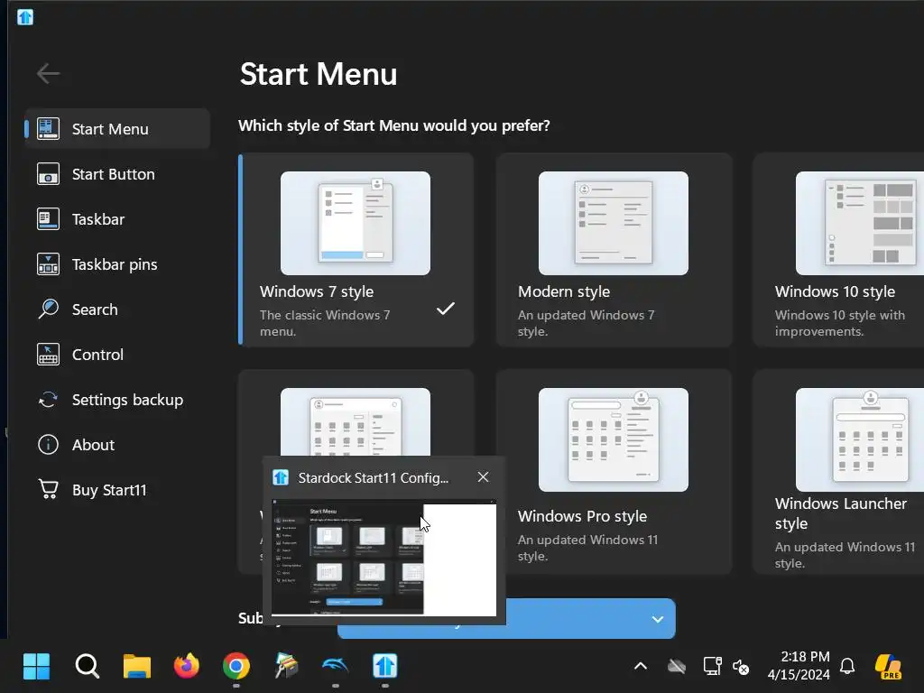The width and height of the screenshot is (924, 693).
Task: Click the Start11 taskbar preview thumbnail
Action: tap(383, 557)
